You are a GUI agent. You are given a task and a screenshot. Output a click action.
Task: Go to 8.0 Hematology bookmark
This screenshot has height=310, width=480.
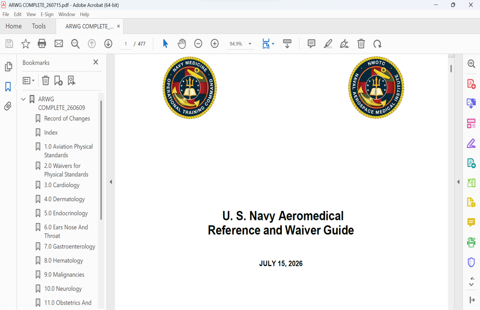[x=63, y=260]
